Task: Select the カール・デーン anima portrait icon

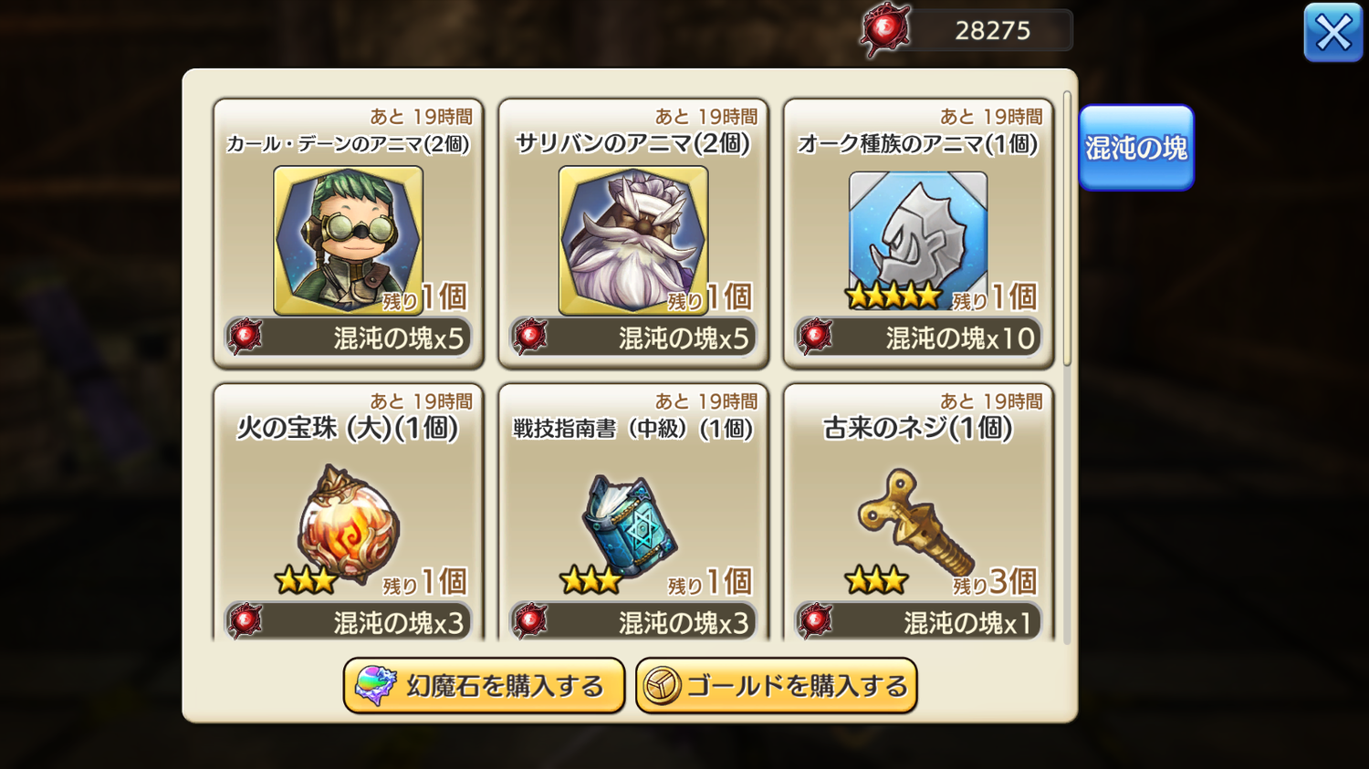Action: click(x=348, y=240)
